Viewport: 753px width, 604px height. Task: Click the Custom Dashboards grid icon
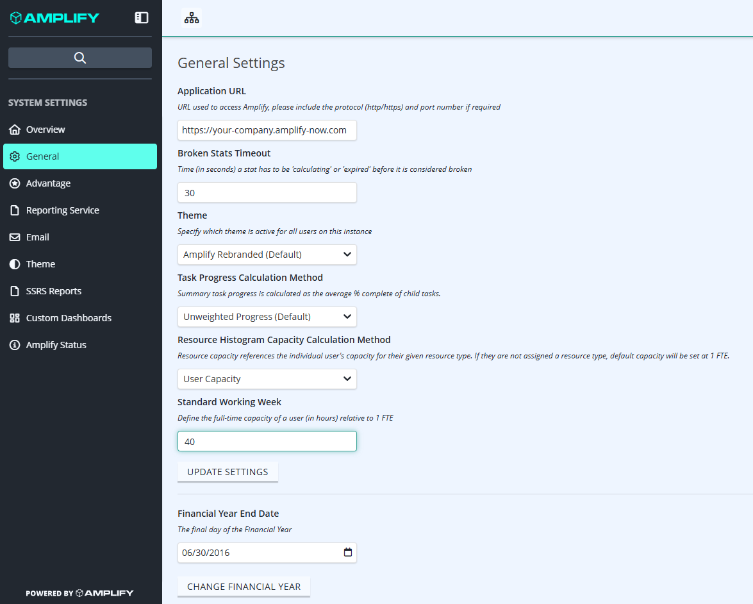(15, 317)
